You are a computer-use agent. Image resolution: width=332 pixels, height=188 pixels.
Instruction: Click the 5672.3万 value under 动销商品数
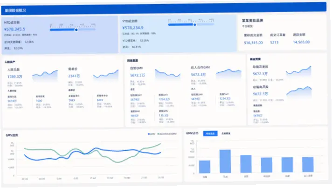tap(261, 94)
